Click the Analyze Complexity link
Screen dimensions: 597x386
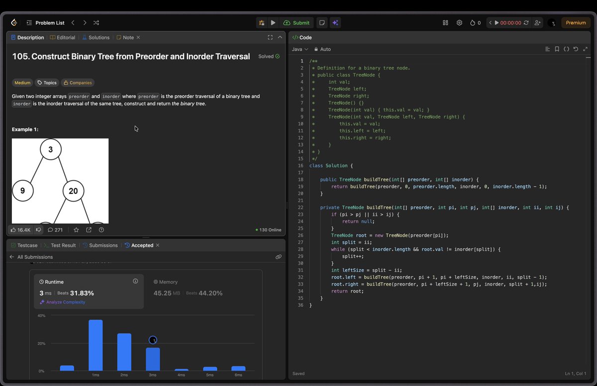(65, 302)
